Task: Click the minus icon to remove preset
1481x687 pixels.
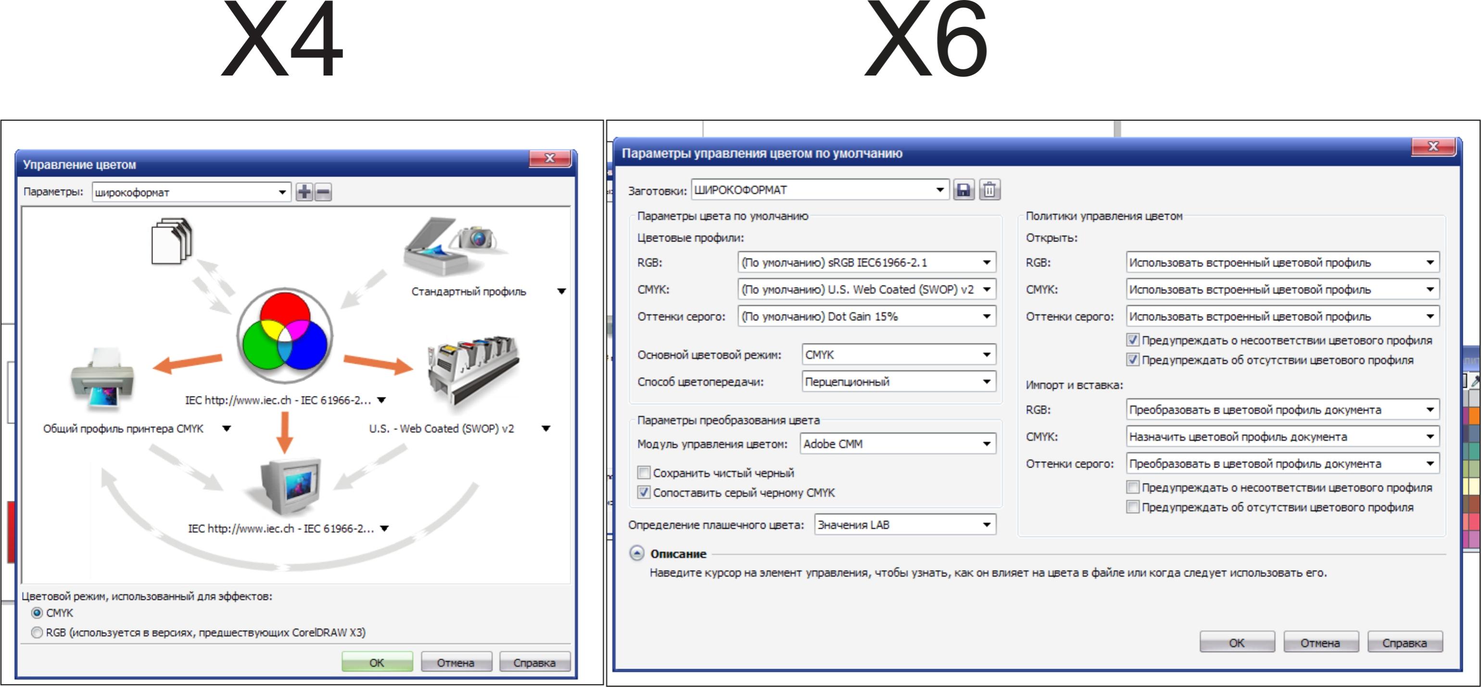Action: click(323, 192)
